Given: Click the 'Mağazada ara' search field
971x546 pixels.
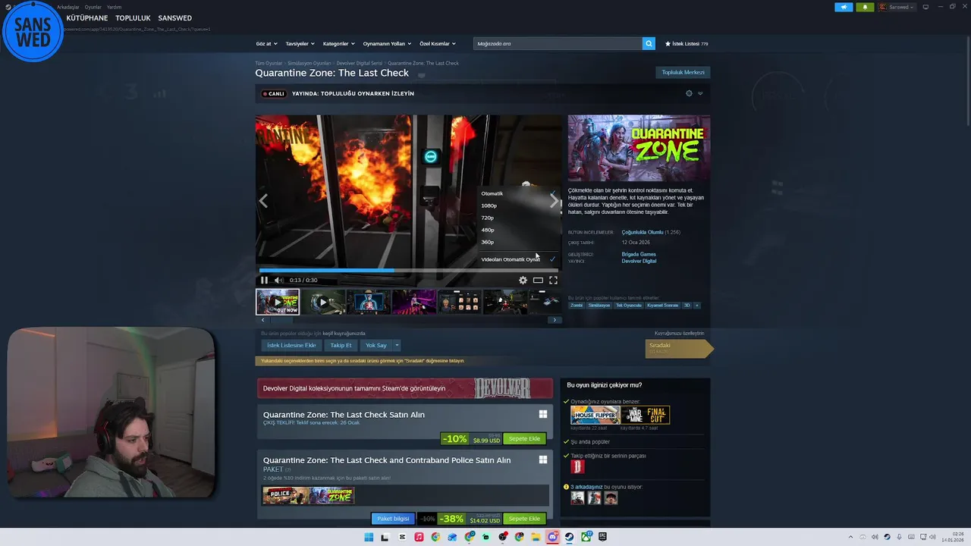Looking at the screenshot, I should point(558,44).
